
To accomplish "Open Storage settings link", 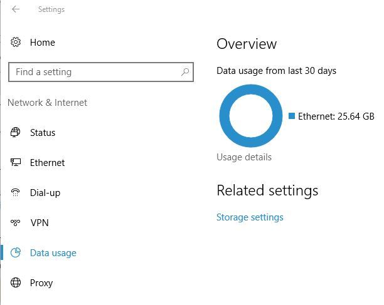I will (250, 217).
